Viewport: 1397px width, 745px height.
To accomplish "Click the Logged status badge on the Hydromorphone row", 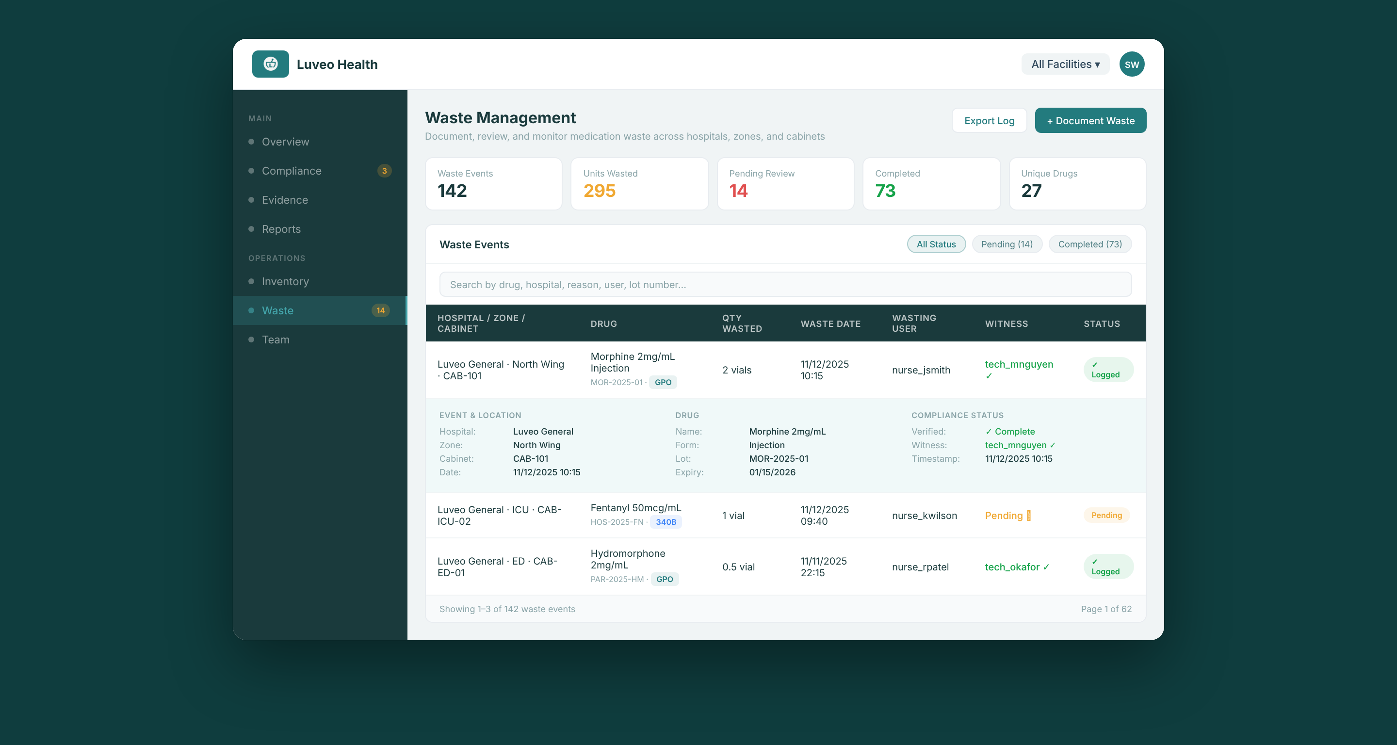I will [x=1108, y=567].
